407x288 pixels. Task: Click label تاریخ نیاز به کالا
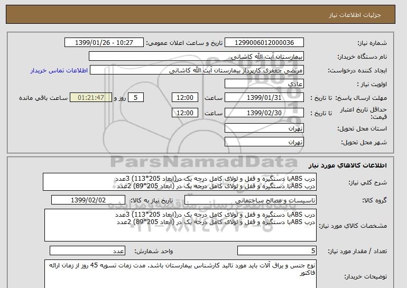tap(152, 200)
